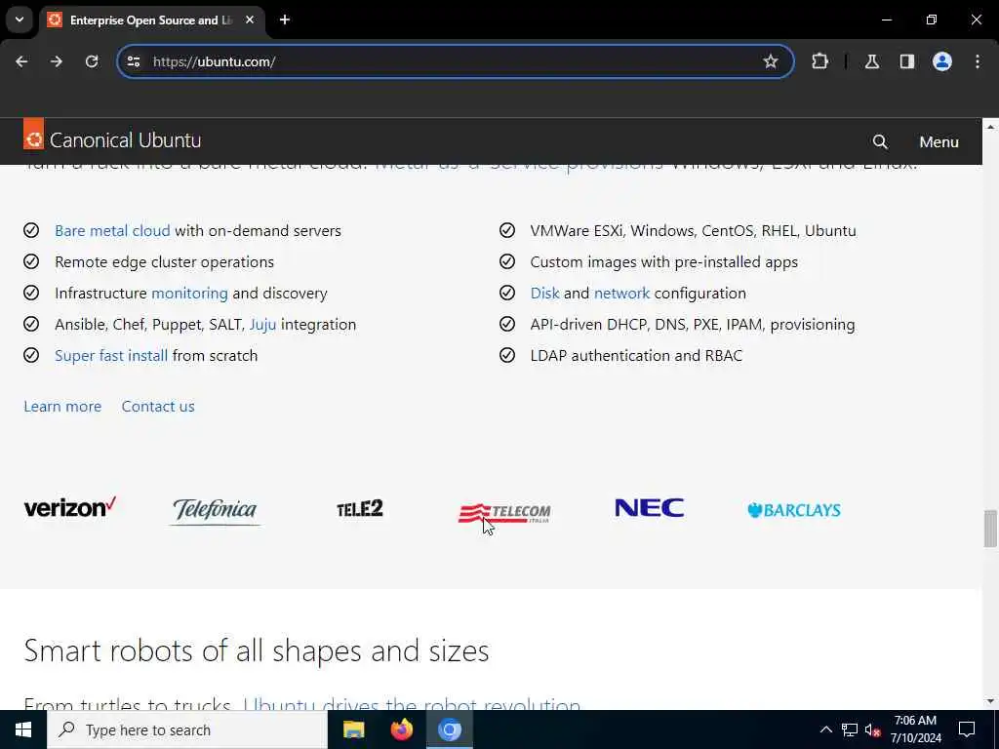
Task: Open the site Menu
Action: tap(939, 141)
